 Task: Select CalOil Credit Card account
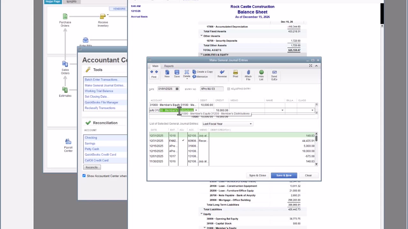[x=97, y=160]
